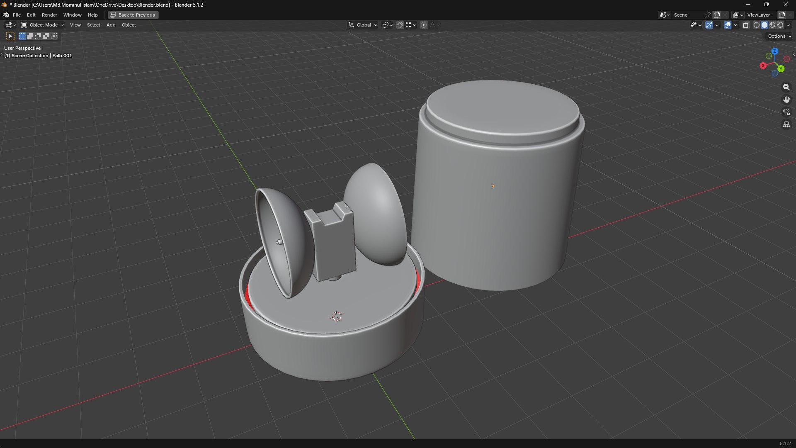Click the zoom view magnifier icon
Screen dimensions: 796x448
(x=786, y=87)
